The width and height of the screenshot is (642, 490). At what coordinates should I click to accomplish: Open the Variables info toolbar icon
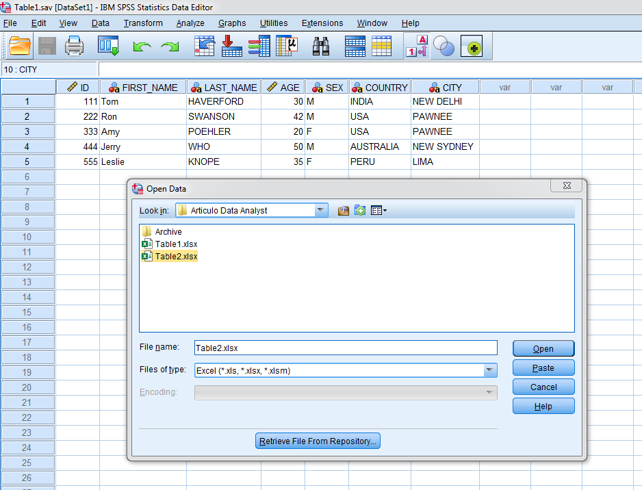click(x=259, y=46)
